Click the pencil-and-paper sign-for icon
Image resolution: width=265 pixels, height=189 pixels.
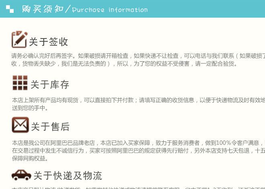tap(19, 39)
